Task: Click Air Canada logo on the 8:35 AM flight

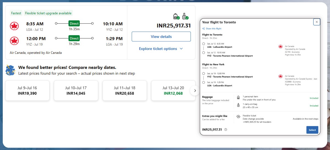Action: [x=14, y=26]
